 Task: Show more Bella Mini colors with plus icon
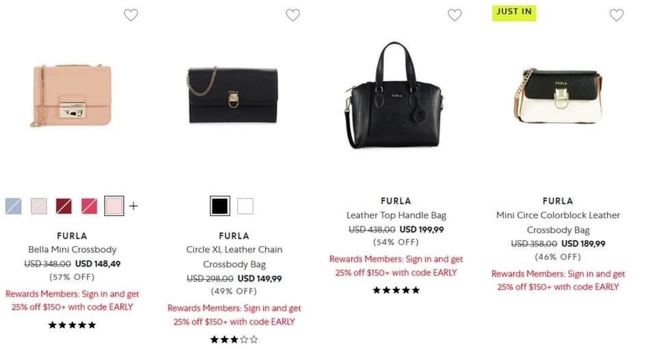click(x=133, y=206)
